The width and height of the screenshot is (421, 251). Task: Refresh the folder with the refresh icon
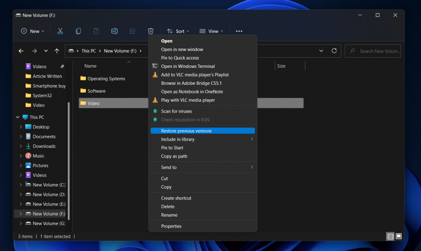click(x=334, y=51)
